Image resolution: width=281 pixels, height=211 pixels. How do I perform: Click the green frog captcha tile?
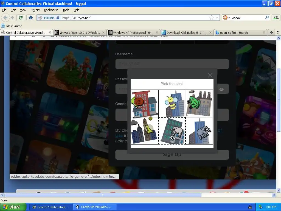(199, 103)
